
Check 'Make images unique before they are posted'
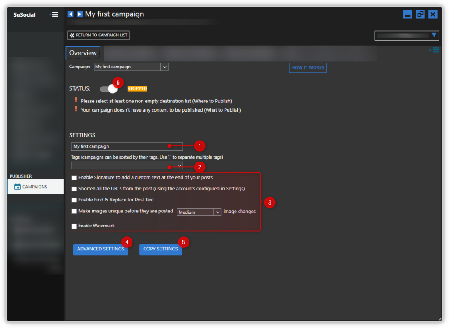pos(74,211)
